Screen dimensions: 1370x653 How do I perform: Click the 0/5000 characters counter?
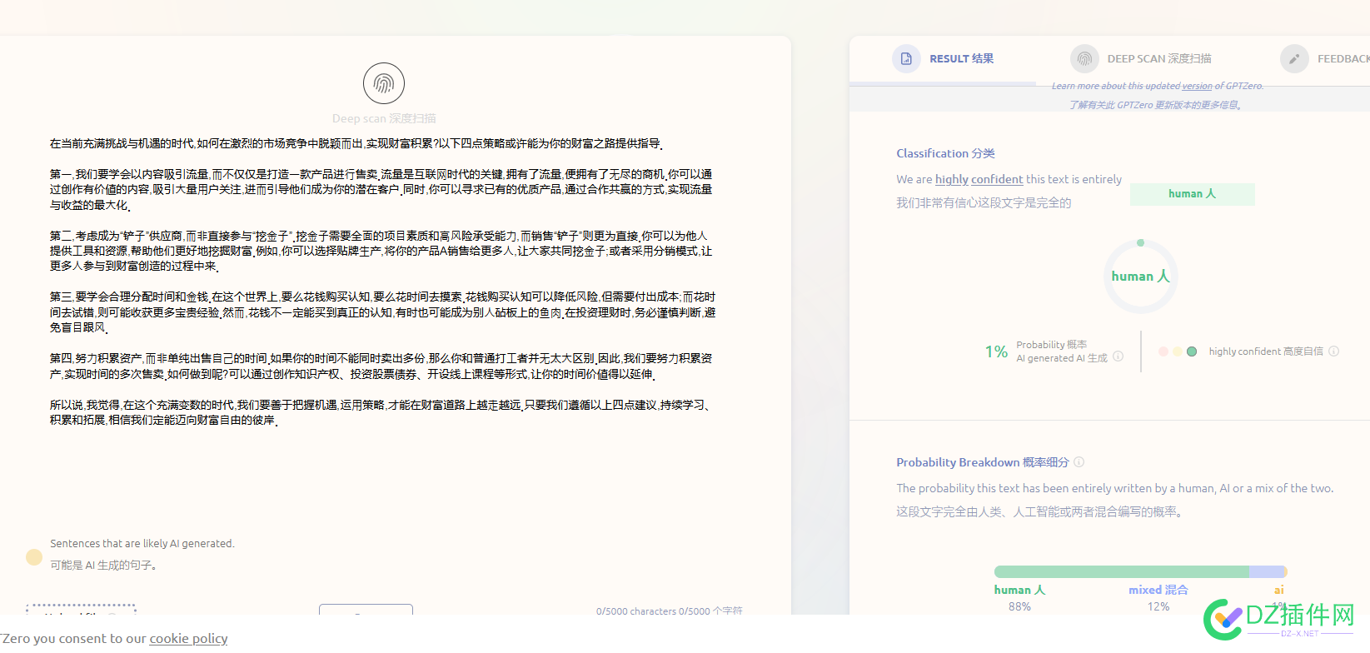point(669,611)
